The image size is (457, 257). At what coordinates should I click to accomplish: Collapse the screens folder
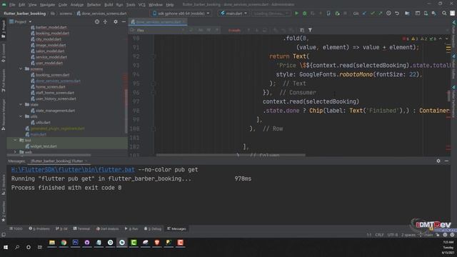coord(21,69)
